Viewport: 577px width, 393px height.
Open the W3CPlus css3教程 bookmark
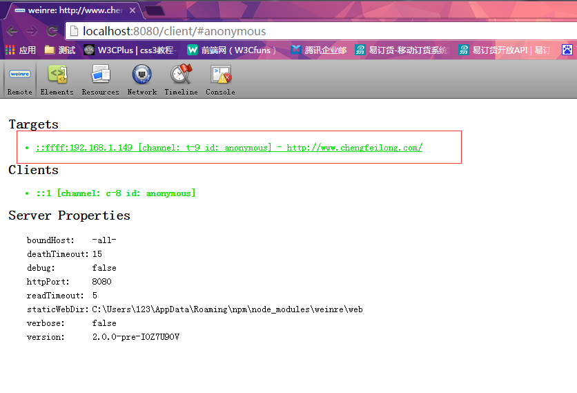tap(130, 50)
